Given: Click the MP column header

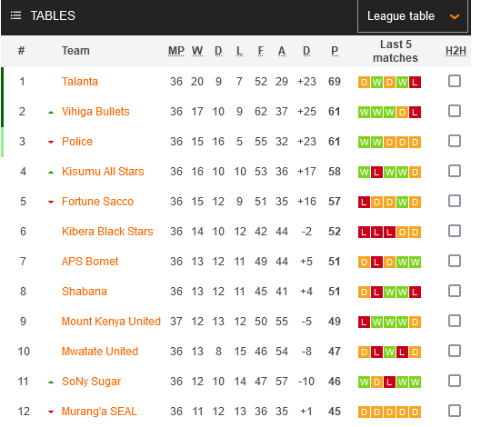Looking at the screenshot, I should click(176, 51).
